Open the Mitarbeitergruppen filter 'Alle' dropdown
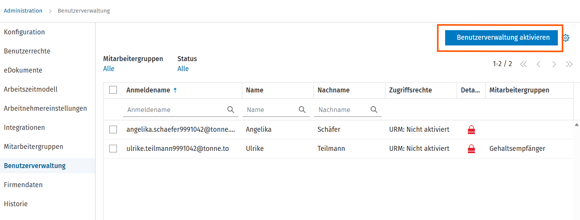 (109, 69)
